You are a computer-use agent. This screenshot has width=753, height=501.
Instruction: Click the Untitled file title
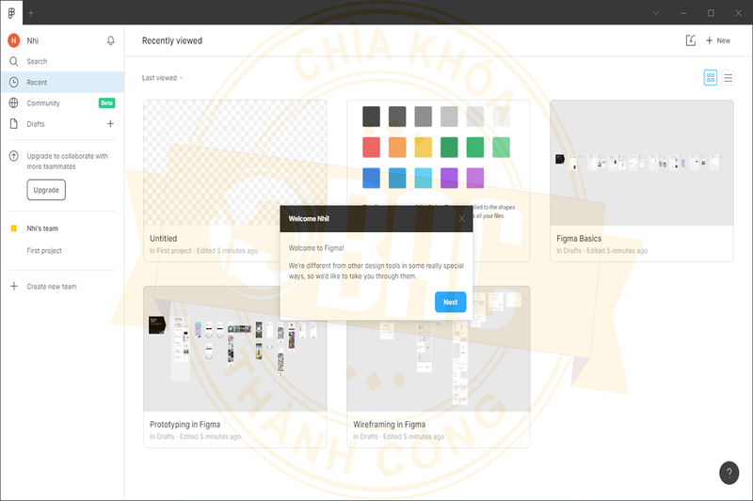(163, 238)
